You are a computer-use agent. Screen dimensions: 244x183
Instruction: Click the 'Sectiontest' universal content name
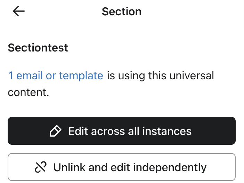point(38,48)
